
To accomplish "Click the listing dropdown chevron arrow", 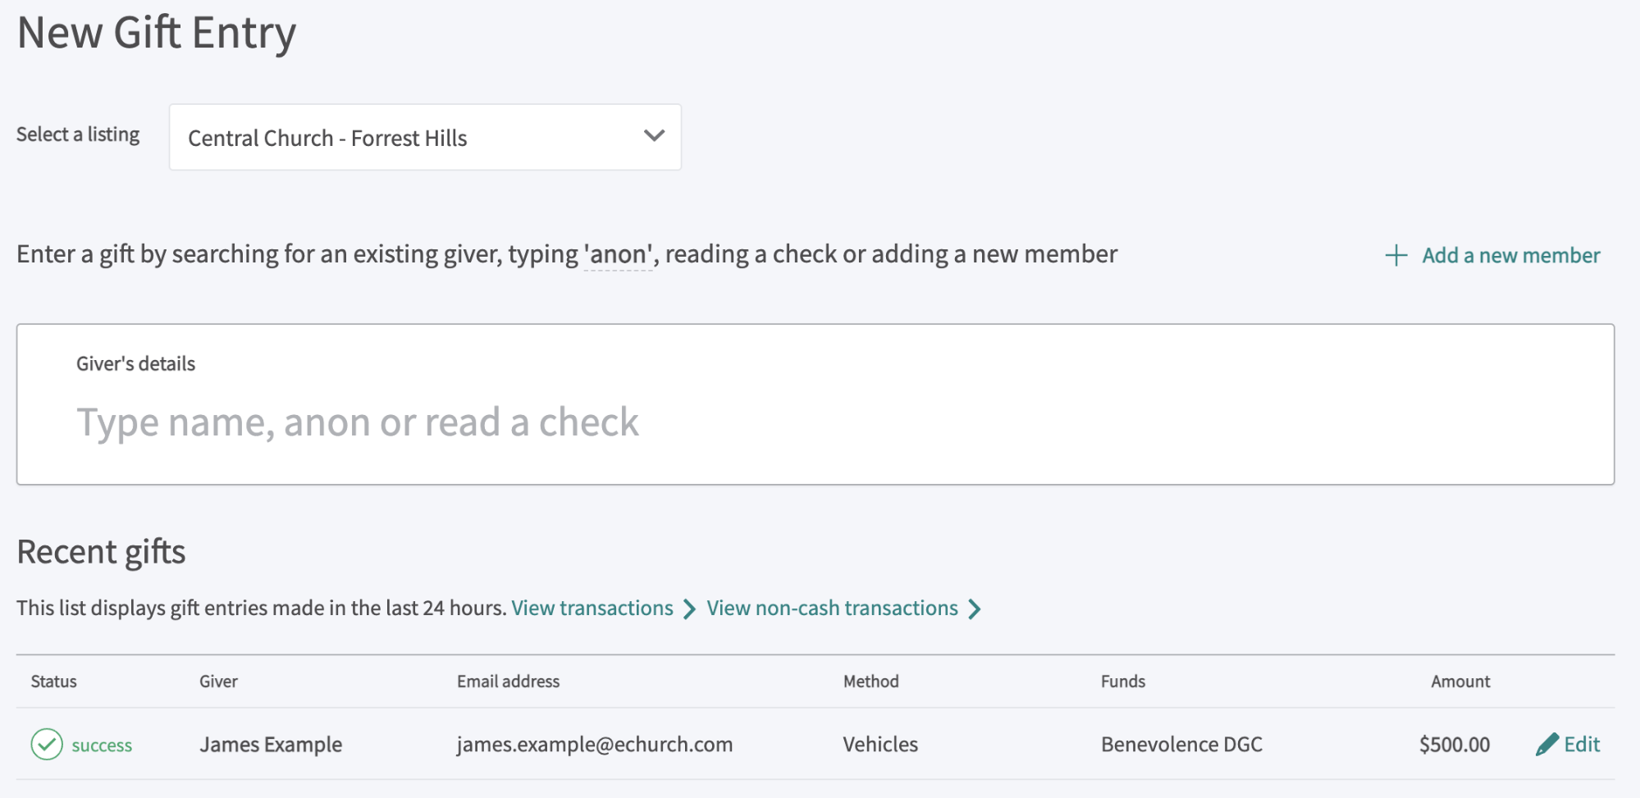I will point(654,136).
